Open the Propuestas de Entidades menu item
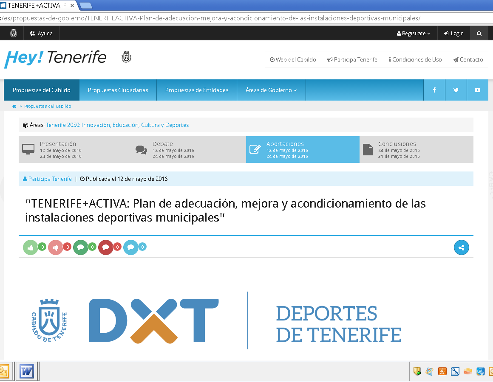This screenshot has height=382, width=493. [x=197, y=90]
